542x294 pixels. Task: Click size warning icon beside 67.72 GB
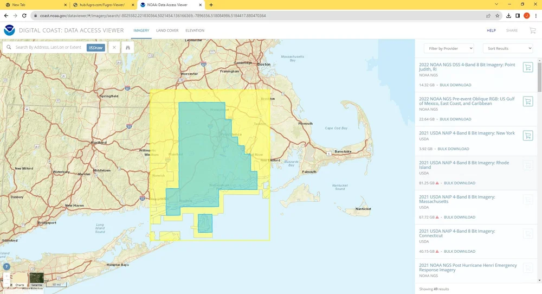click(437, 217)
